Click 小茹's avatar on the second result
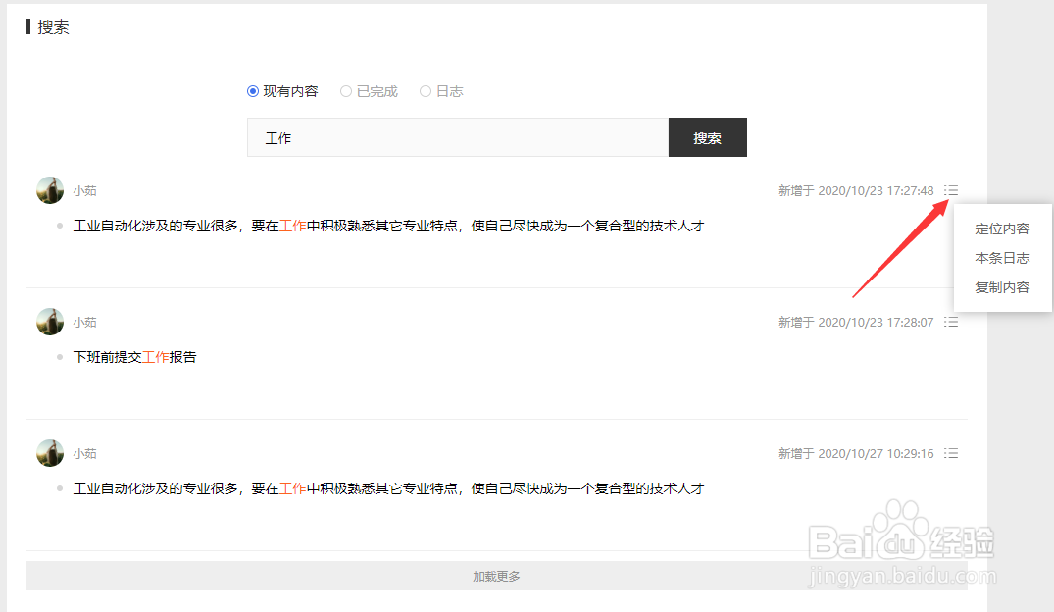 (x=49, y=322)
